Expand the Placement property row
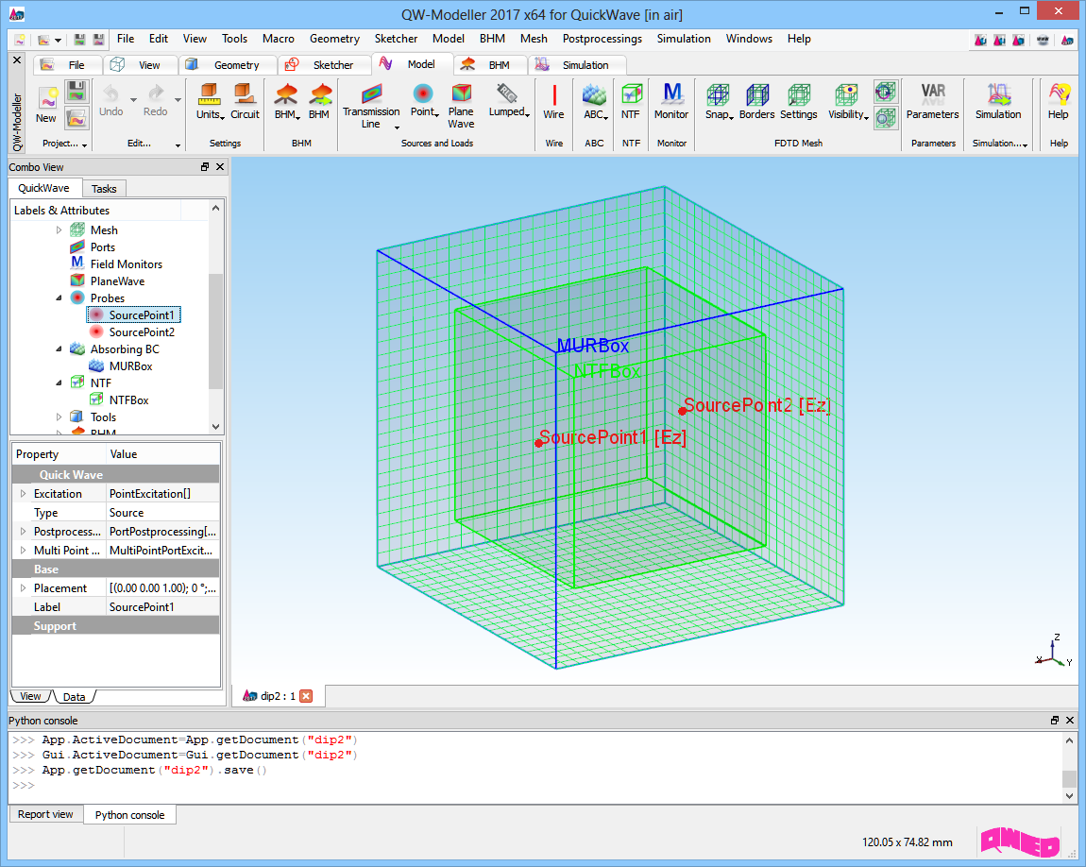1086x867 pixels. point(23,588)
